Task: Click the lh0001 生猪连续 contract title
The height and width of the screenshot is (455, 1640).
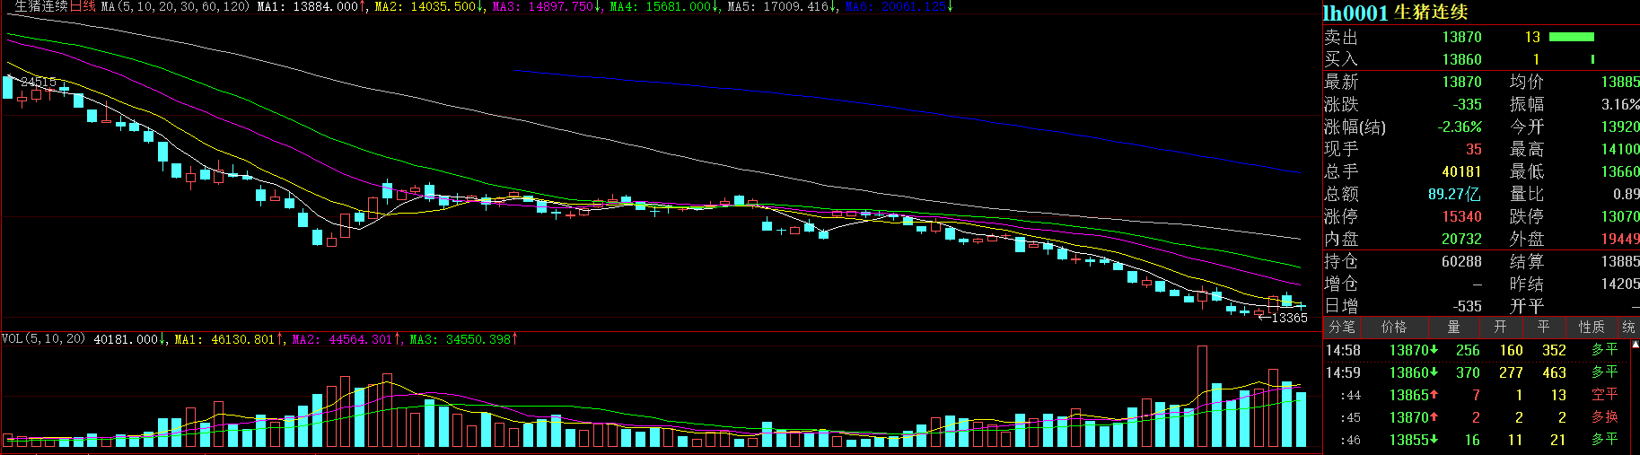Action: 1394,13
